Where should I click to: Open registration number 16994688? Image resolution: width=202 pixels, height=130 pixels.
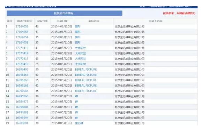22,112
